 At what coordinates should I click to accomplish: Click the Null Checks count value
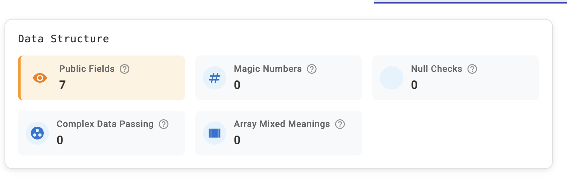[414, 85]
